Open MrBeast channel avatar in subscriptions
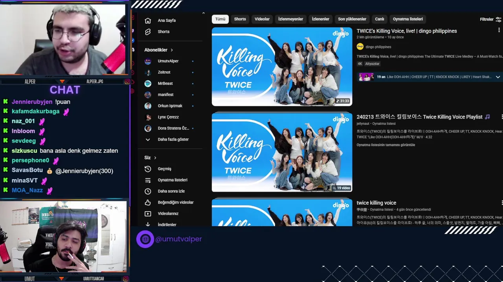The width and height of the screenshot is (503, 282). [x=148, y=83]
